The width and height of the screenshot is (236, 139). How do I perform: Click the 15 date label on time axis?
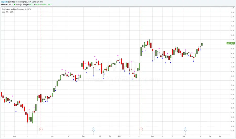coord(100,136)
